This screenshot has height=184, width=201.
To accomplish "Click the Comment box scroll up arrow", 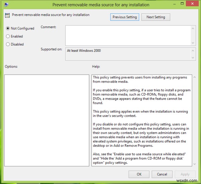I will [x=193, y=28].
